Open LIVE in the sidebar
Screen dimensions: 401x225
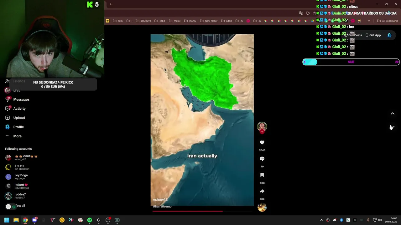click(17, 90)
